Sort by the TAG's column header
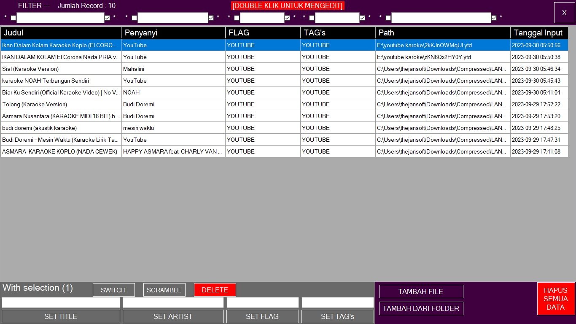Viewport: 576px width, 324px height. [x=338, y=32]
